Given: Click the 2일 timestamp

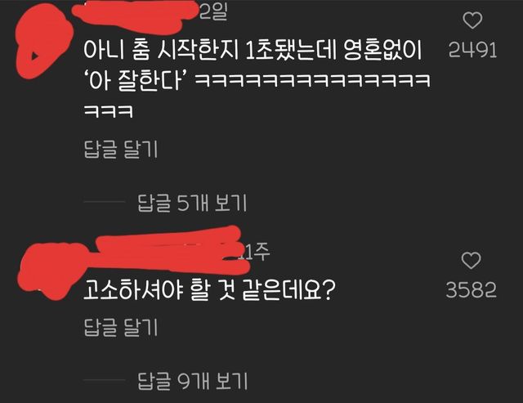Looking at the screenshot, I should pos(214,12).
